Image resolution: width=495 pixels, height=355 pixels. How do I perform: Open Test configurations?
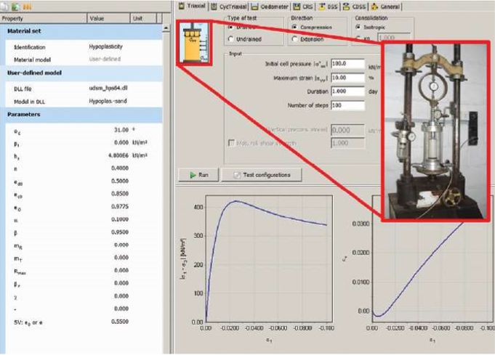click(x=262, y=175)
